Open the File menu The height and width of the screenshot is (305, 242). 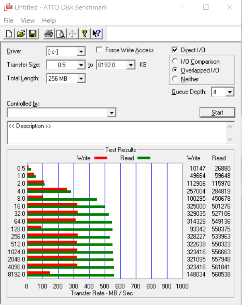tap(9, 20)
